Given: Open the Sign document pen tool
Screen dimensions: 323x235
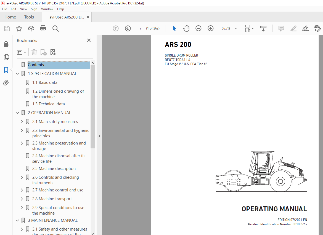Looking at the screenshot, I should click(x=305, y=28).
